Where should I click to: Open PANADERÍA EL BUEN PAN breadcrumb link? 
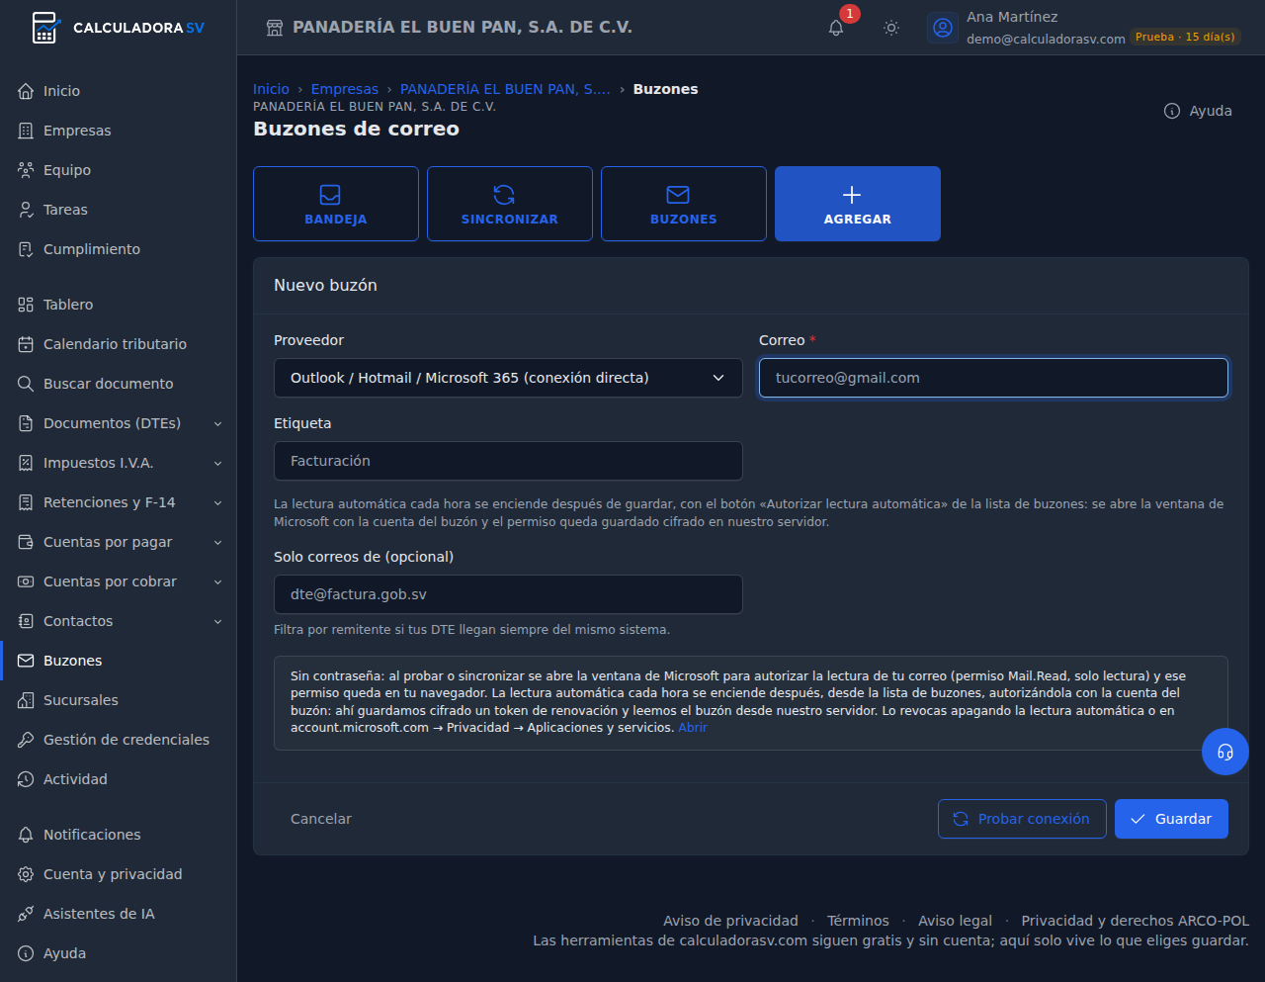pyautogui.click(x=505, y=89)
